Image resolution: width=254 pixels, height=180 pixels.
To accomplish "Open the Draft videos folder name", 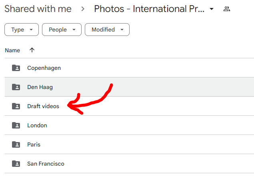I will 43,106.
